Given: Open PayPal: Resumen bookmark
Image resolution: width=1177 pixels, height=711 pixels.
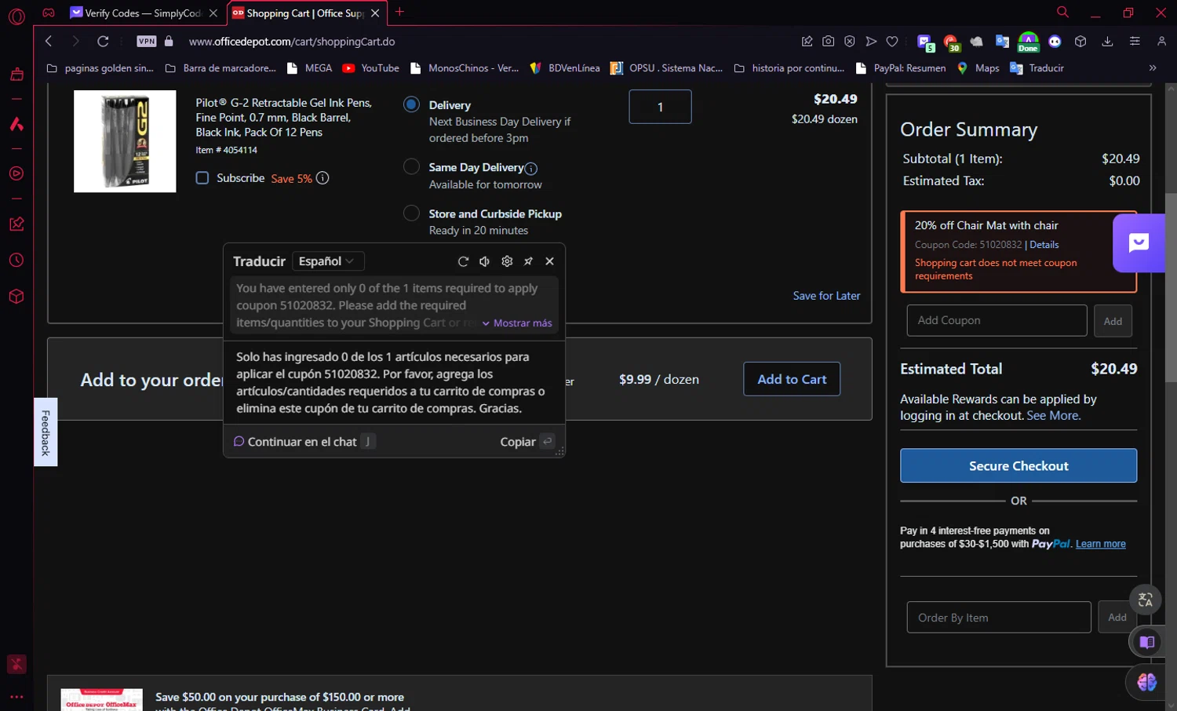Looking at the screenshot, I should click(x=901, y=68).
